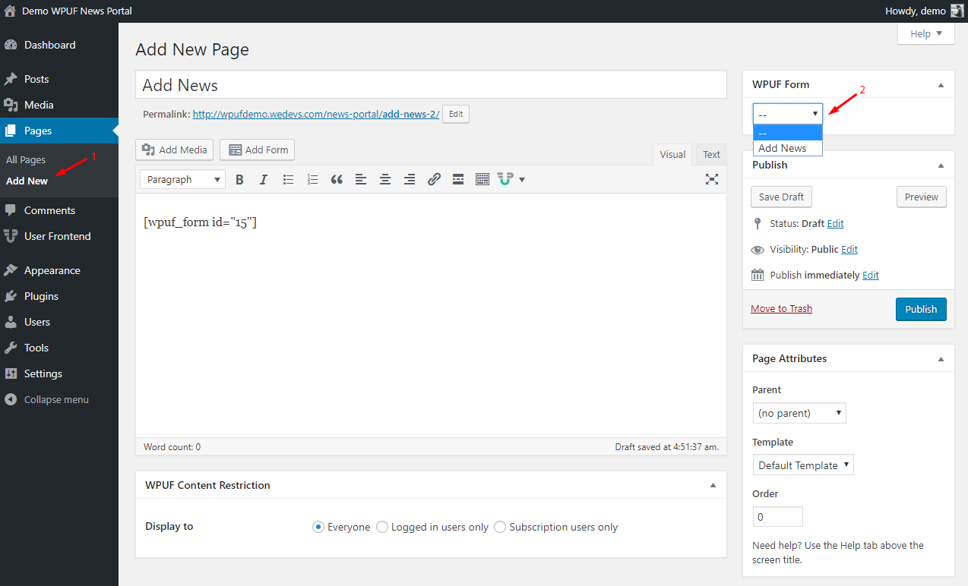Open the permalink URL link

(x=316, y=115)
